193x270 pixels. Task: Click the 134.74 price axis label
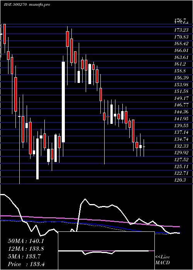pyautogui.click(x=181, y=139)
